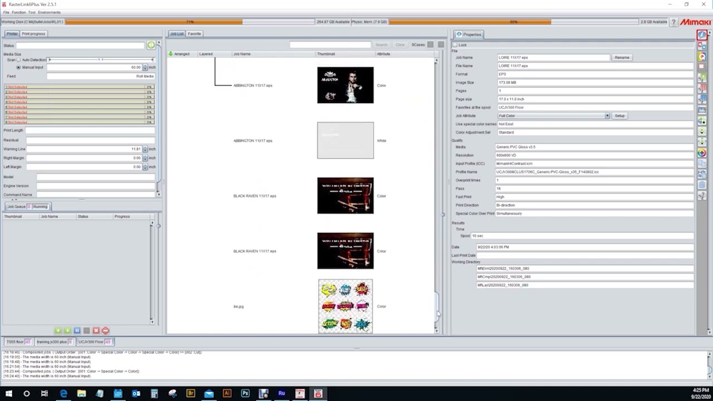Viewport: 713px width, 401px height.
Task: Switch to the Print progress tab
Action: (x=33, y=34)
